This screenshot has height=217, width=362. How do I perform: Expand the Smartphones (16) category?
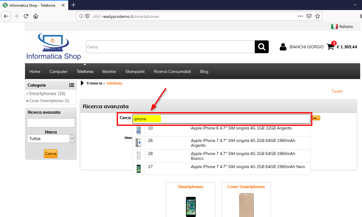click(47, 94)
